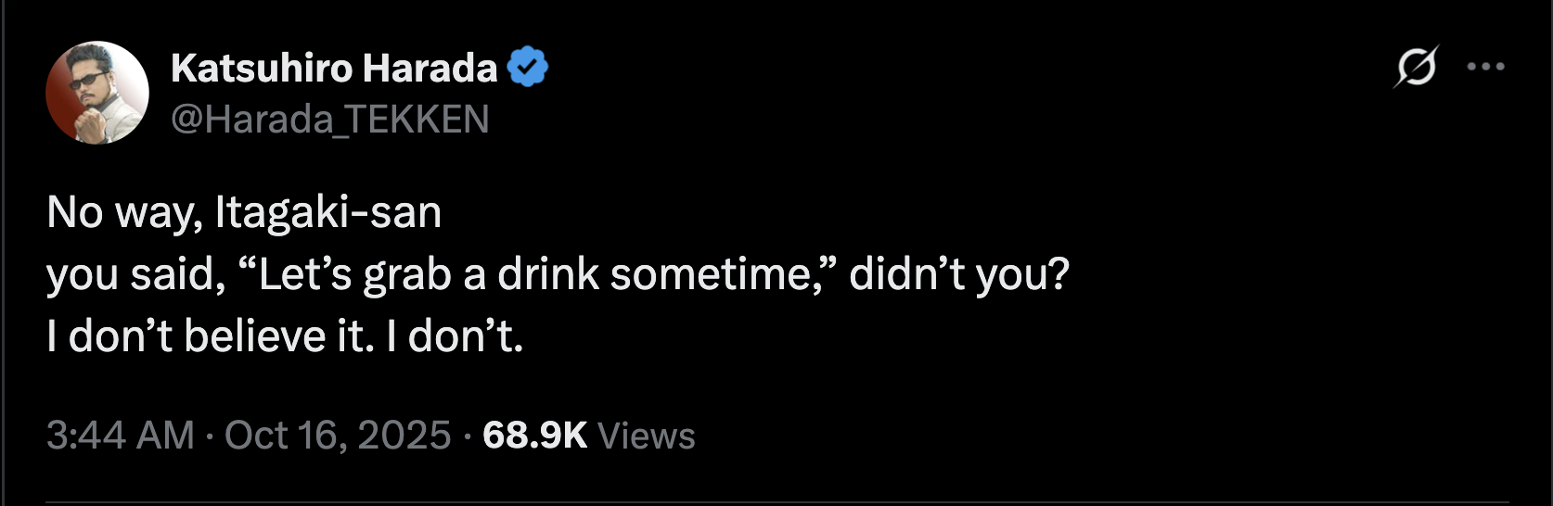
Task: Click the "I don't believe it" sentence
Action: pos(211,336)
